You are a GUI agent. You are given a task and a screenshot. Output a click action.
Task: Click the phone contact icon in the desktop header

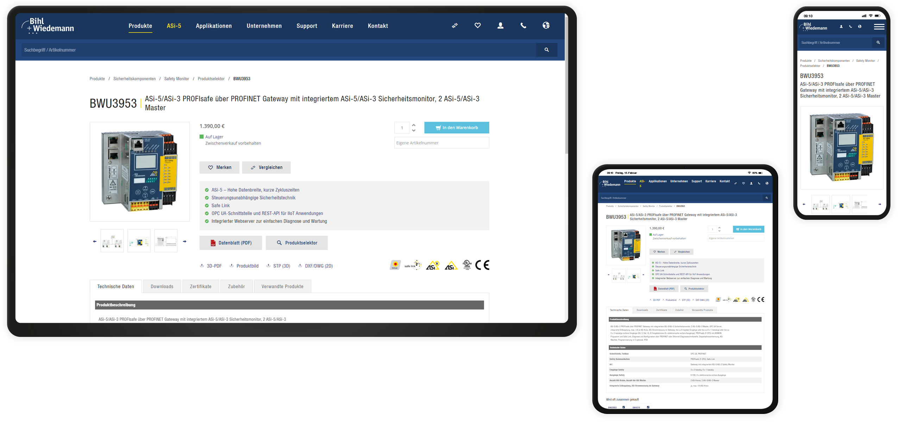(x=523, y=25)
